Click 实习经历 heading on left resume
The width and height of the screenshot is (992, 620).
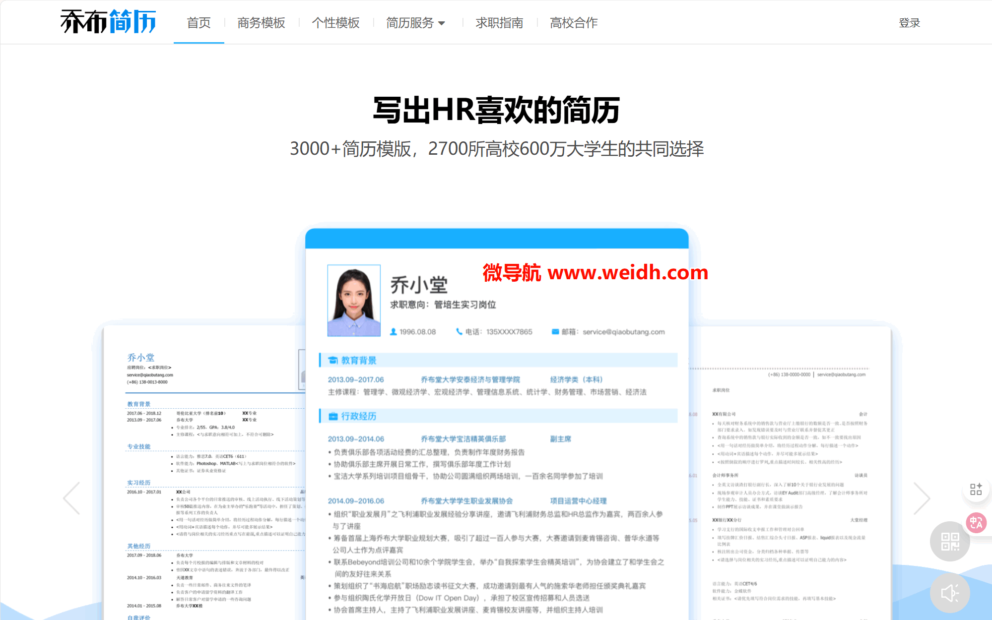pos(138,483)
